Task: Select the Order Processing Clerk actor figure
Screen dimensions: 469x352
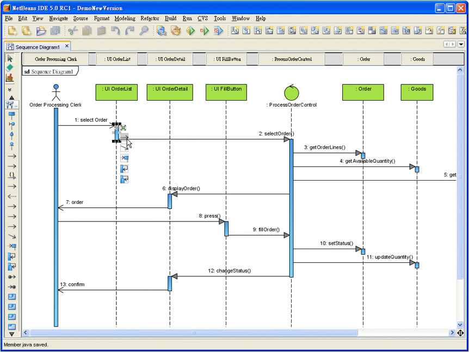Action: pyautogui.click(x=56, y=92)
